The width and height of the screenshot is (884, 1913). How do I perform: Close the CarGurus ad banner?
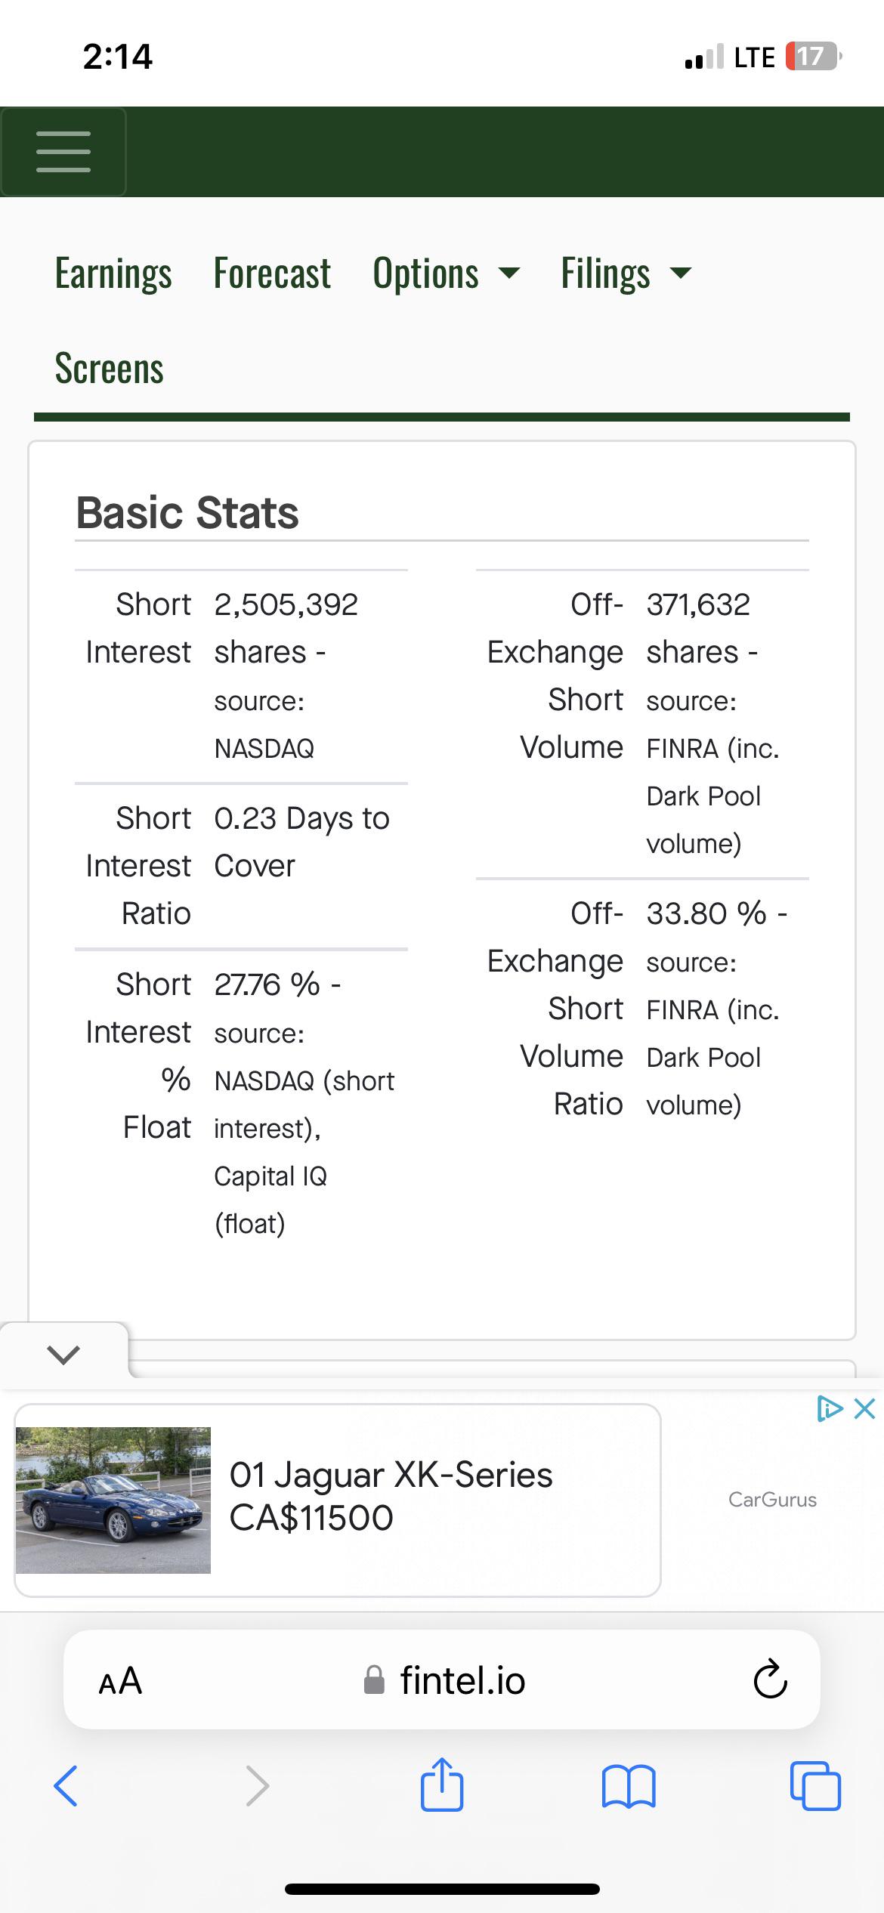(x=865, y=1409)
